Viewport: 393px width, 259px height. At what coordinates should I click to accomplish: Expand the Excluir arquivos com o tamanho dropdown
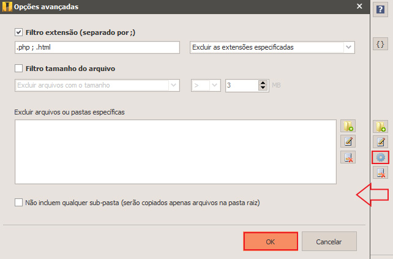pos(97,85)
